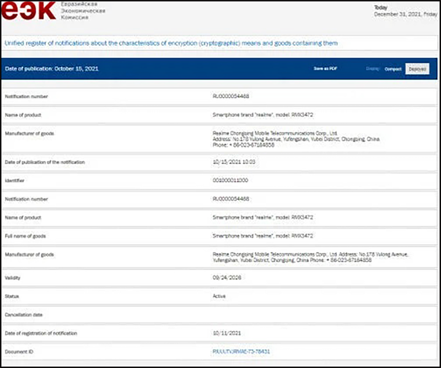Select the Full name of goods value
The height and width of the screenshot is (368, 441).
[263, 236]
